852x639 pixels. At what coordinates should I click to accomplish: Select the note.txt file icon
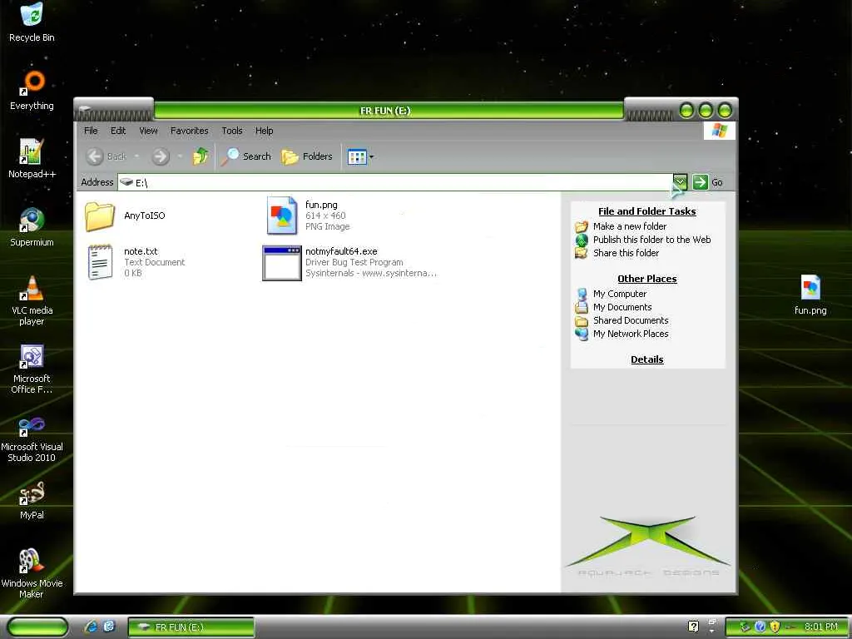(x=100, y=262)
